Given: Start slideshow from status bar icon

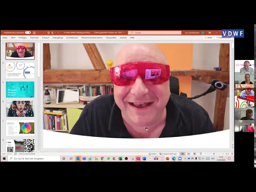Looking at the screenshot, I should (x=201, y=154).
